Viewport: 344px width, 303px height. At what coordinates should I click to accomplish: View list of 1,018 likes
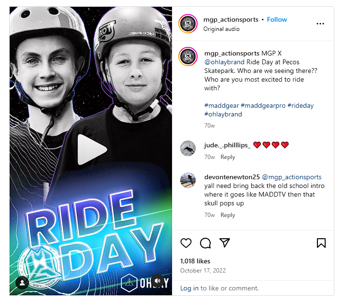pos(195,261)
